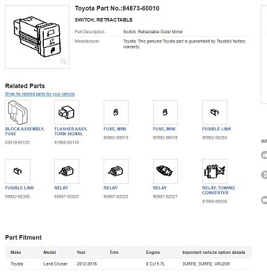Select the Toyota Land Cruiser fitment row
This screenshot has height=274, width=267.
coord(129,264)
